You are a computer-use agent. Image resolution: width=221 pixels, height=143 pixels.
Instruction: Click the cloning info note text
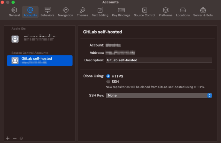[155, 87]
